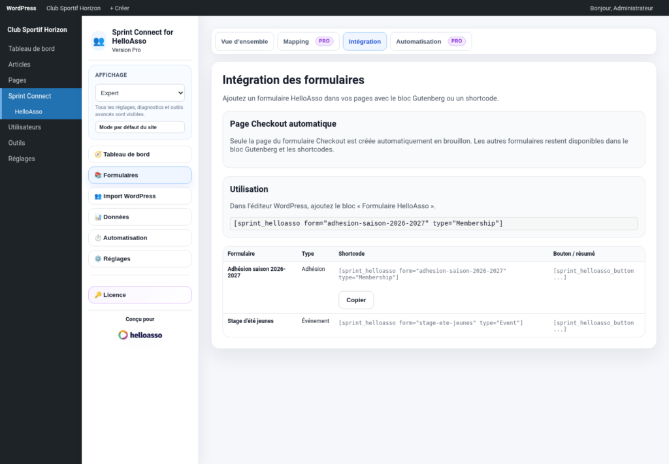This screenshot has height=464, width=669.
Task: Copy the Adhésion saison shortcode
Action: click(356, 300)
